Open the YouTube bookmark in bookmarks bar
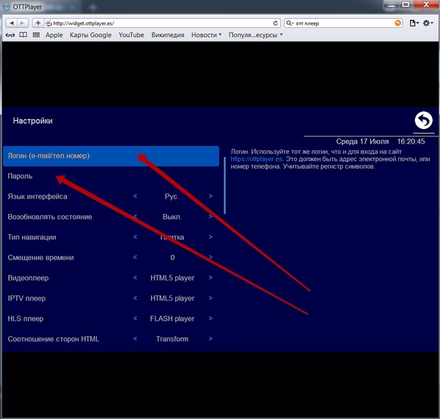The width and height of the screenshot is (440, 419). [131, 34]
